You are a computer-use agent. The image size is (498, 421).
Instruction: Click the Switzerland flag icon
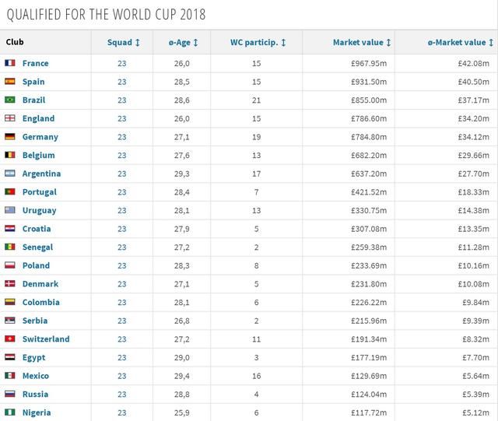pyautogui.click(x=10, y=339)
